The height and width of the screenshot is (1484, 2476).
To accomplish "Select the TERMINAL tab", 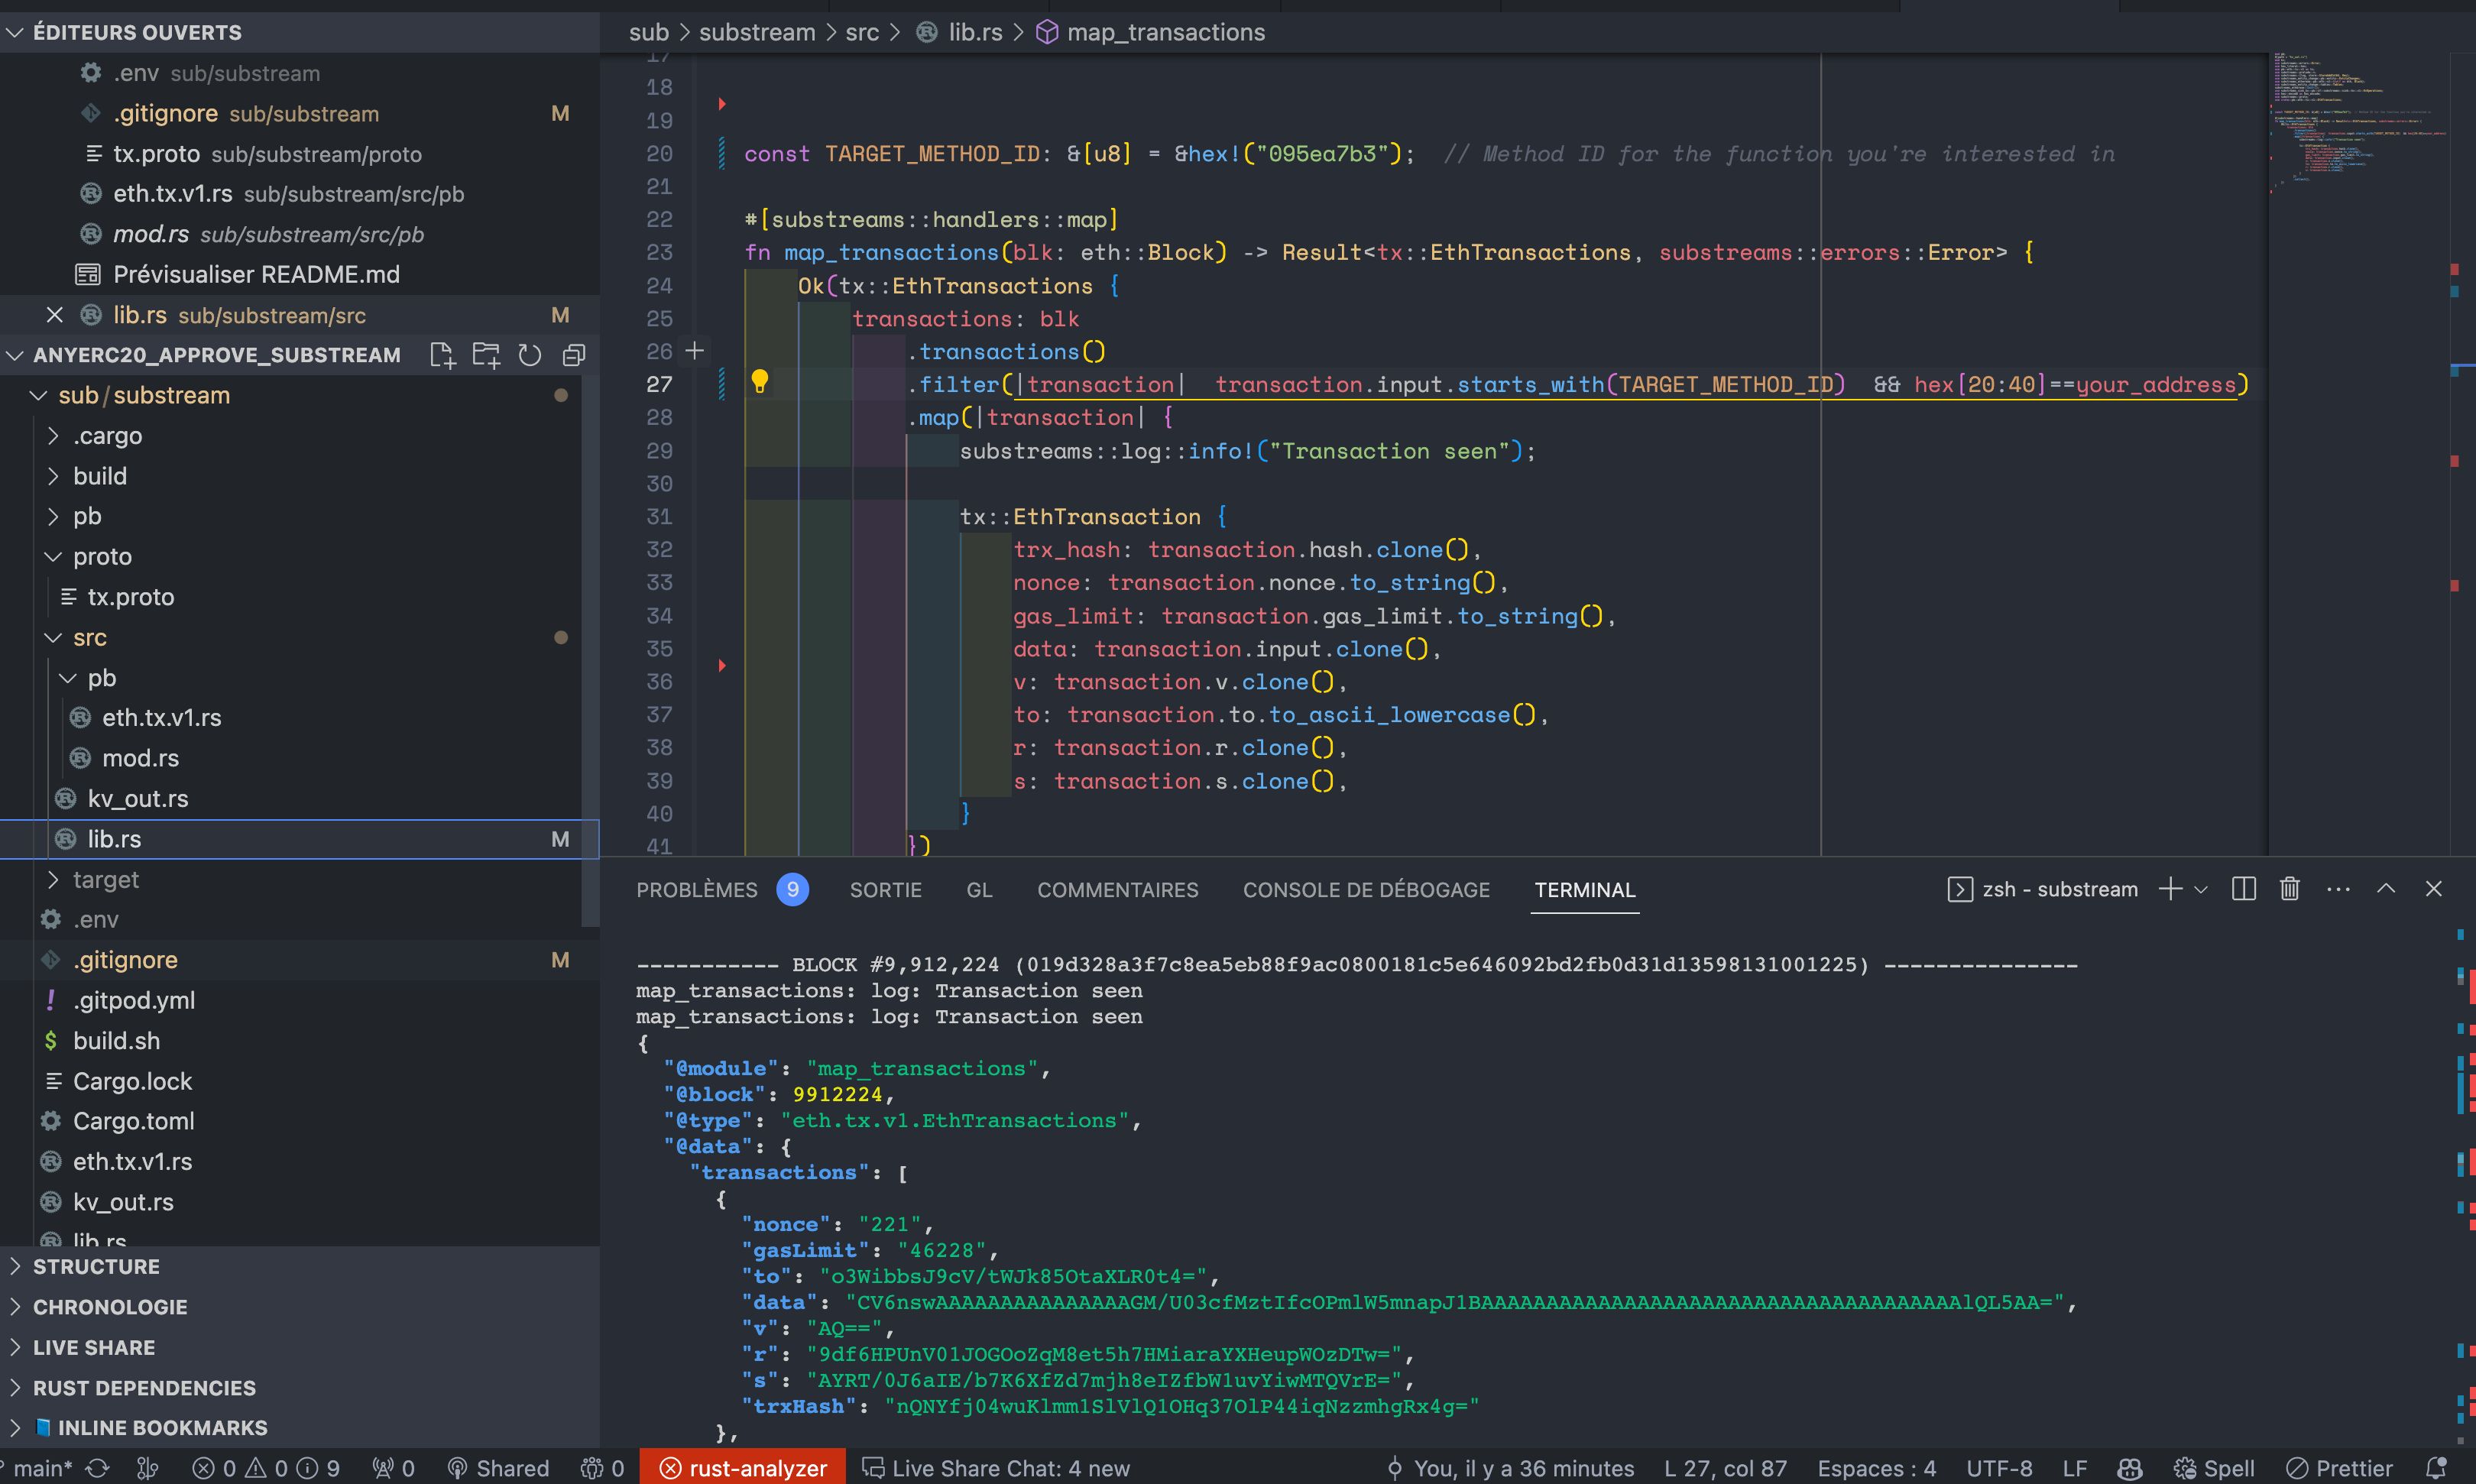I will pyautogui.click(x=1585, y=889).
